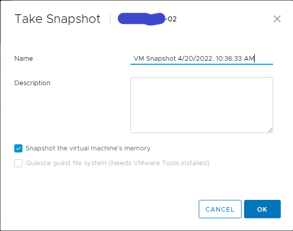Close the Take Snapshot dialog with X
The width and height of the screenshot is (293, 231).
277,19
